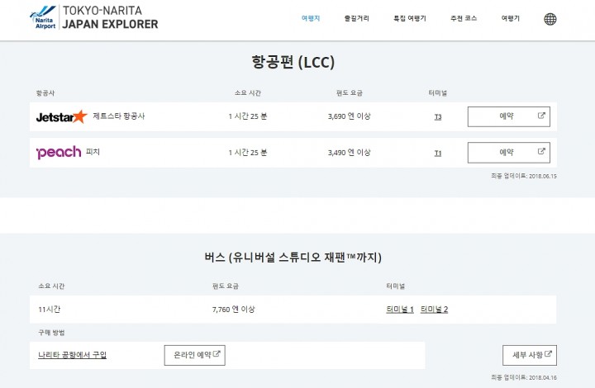Open the 즐길거리 menu item

pyautogui.click(x=356, y=18)
